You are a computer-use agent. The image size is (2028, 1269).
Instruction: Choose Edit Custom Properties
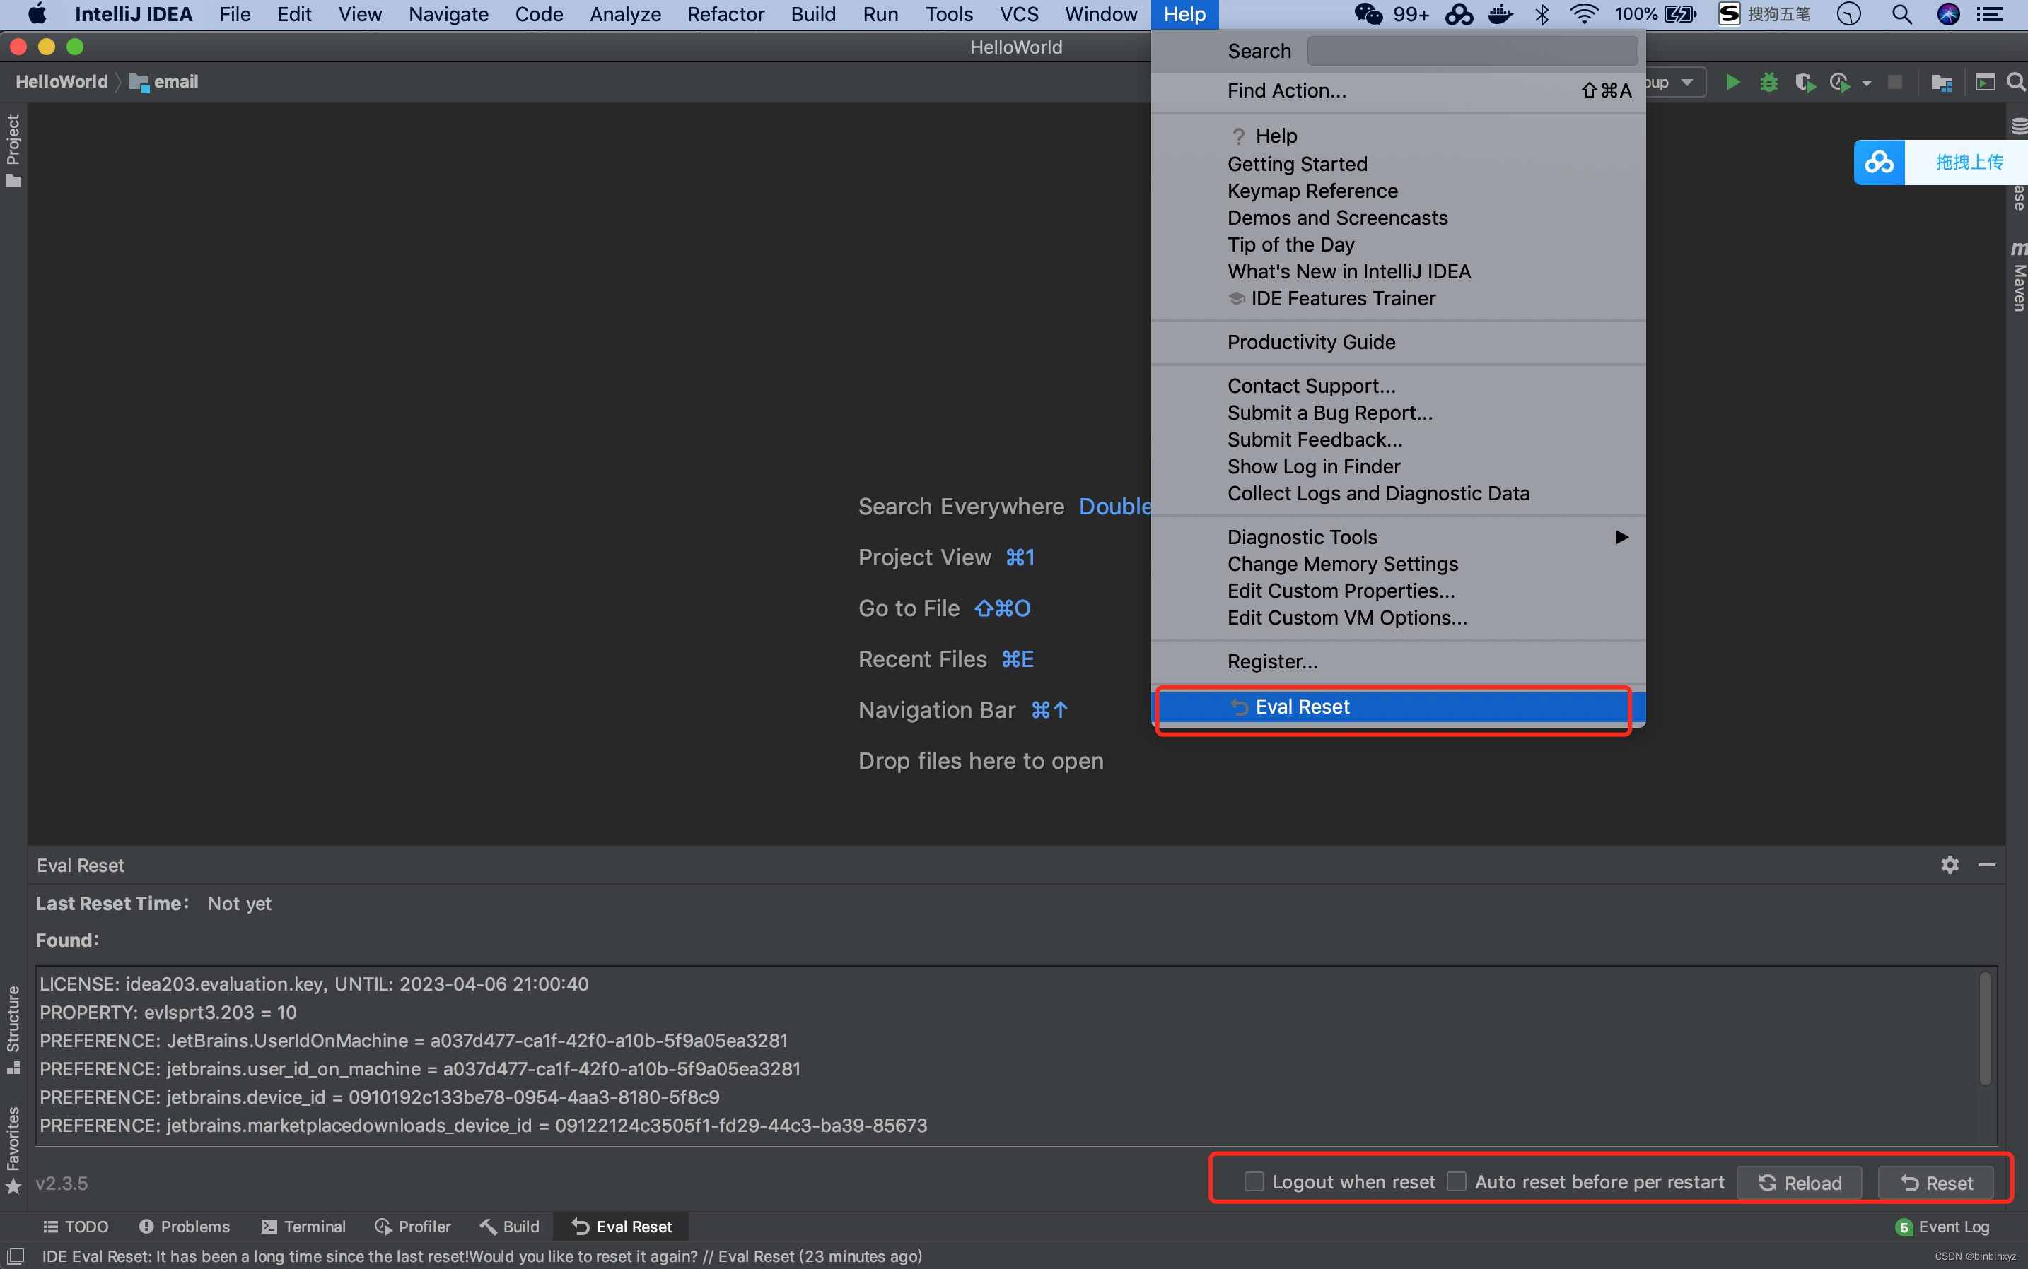1398,590
